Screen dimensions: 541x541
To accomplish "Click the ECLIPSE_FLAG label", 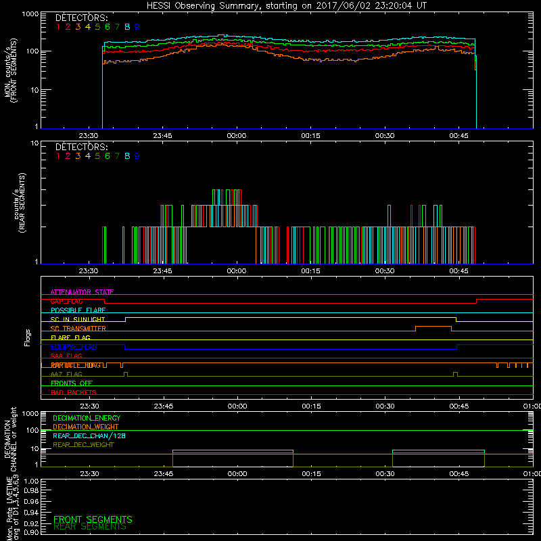I will 74,347.
